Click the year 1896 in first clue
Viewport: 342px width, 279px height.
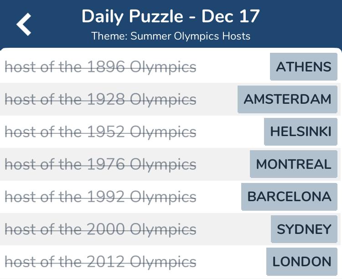click(106, 66)
